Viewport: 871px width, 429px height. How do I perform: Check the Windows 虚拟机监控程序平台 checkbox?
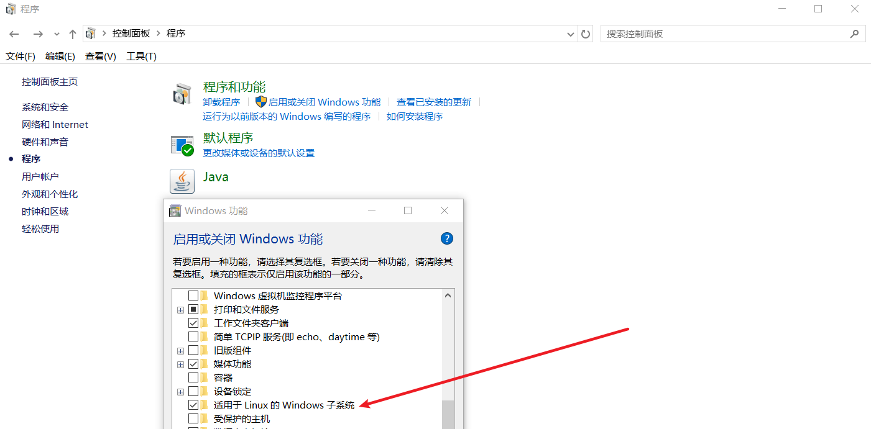(193, 296)
